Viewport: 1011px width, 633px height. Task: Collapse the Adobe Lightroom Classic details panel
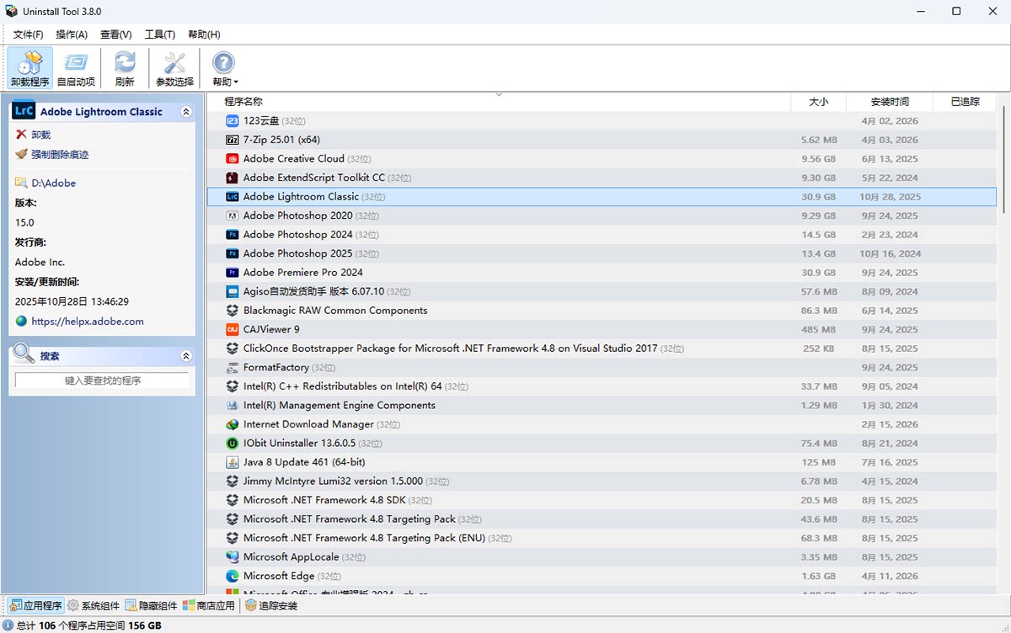coord(186,112)
